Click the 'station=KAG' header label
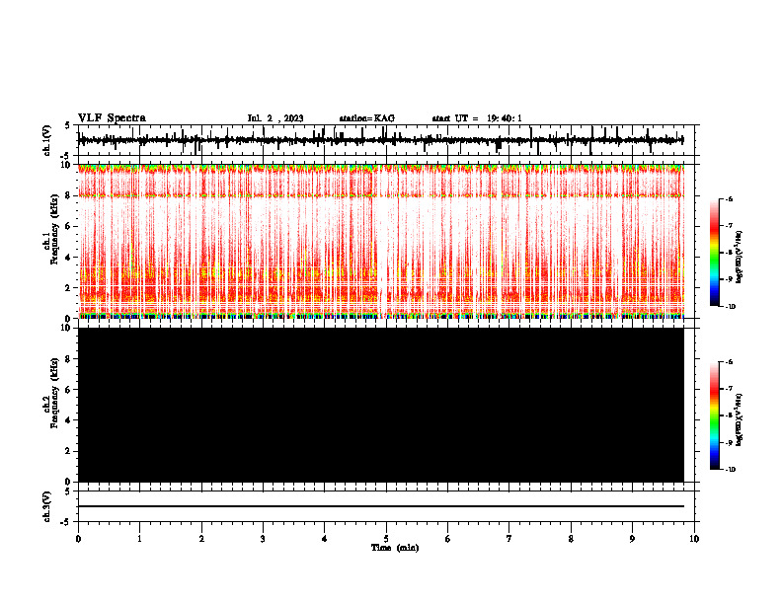The width and height of the screenshot is (782, 604). tap(367, 118)
